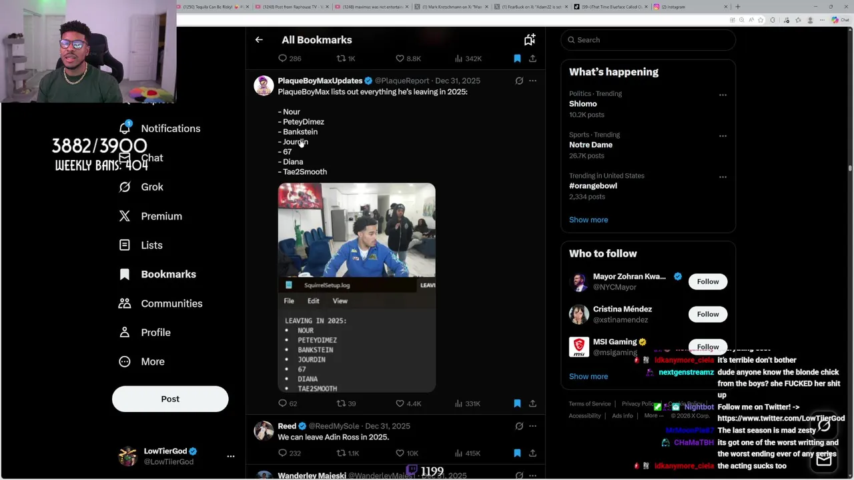Open LowTierGod account menu dots

coord(231,456)
